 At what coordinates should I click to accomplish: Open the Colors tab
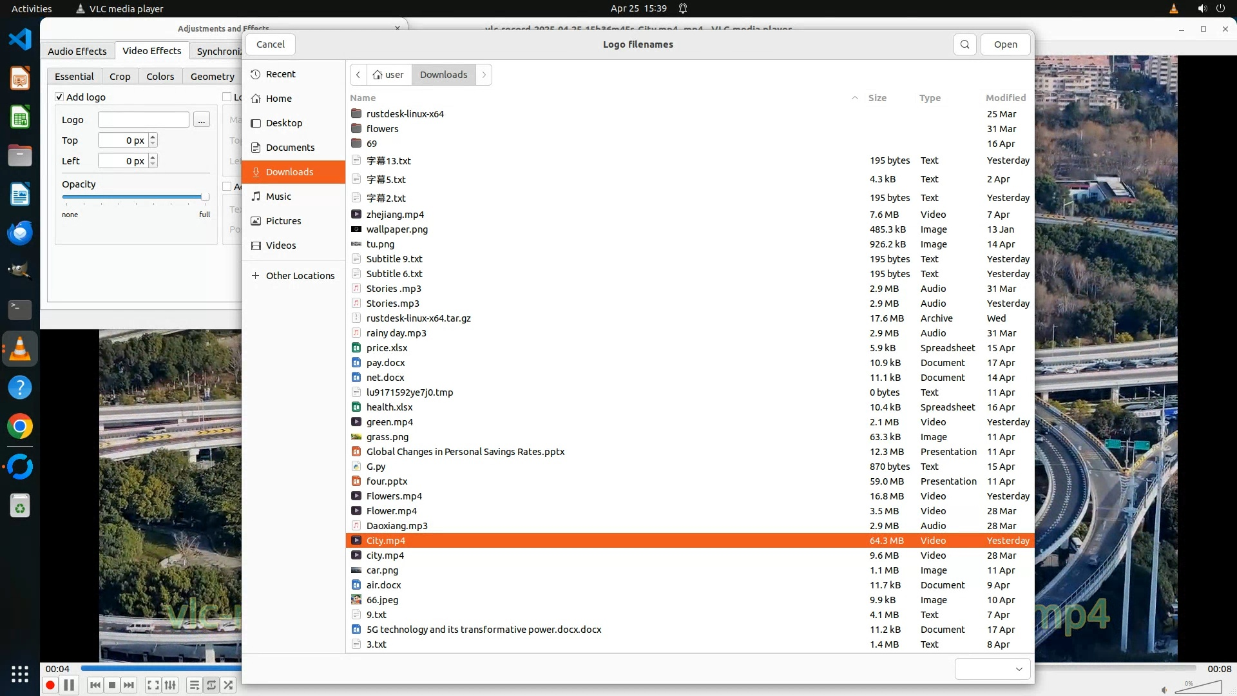[160, 76]
